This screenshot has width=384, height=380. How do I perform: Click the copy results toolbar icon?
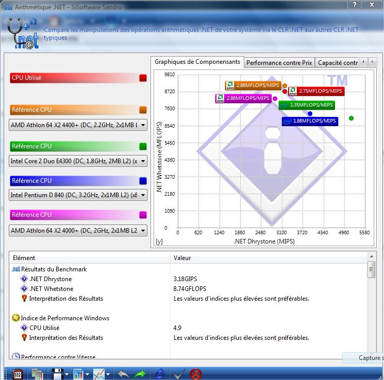(37, 374)
